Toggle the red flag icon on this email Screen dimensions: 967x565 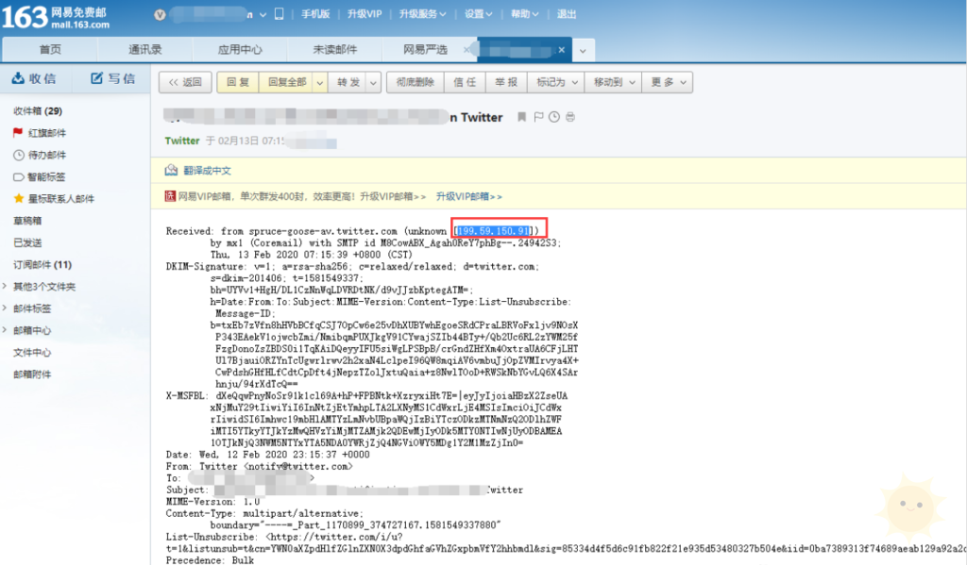click(x=538, y=117)
